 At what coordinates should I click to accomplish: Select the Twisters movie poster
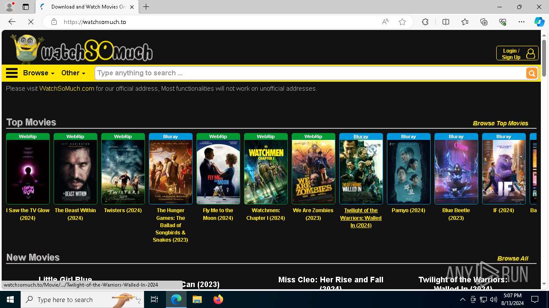(123, 172)
